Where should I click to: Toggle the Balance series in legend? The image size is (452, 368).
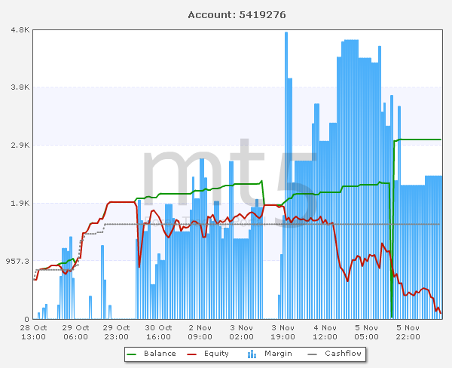151,354
